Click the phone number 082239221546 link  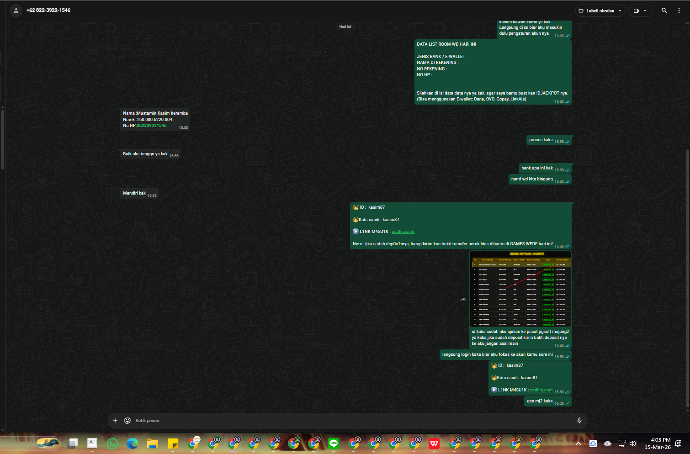pos(152,126)
